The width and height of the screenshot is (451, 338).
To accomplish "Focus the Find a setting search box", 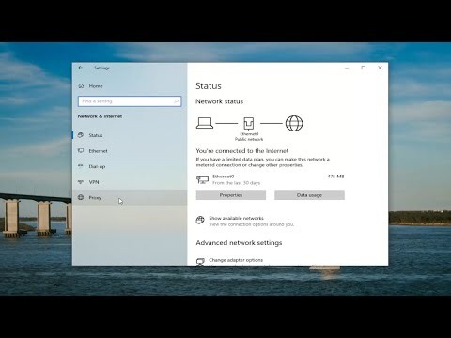I will click(x=130, y=101).
